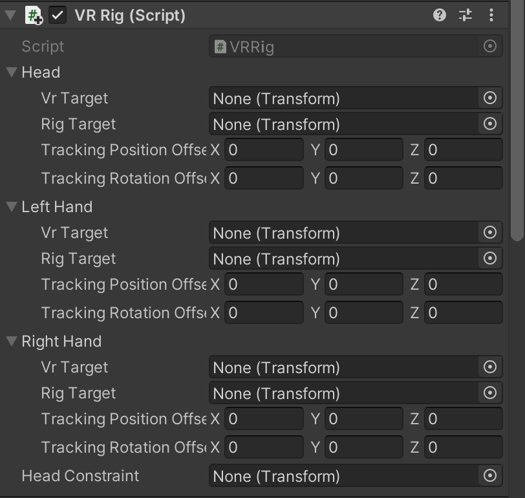Open the Left Hand Vr Target object picker
The height and width of the screenshot is (498, 525).
click(x=490, y=233)
